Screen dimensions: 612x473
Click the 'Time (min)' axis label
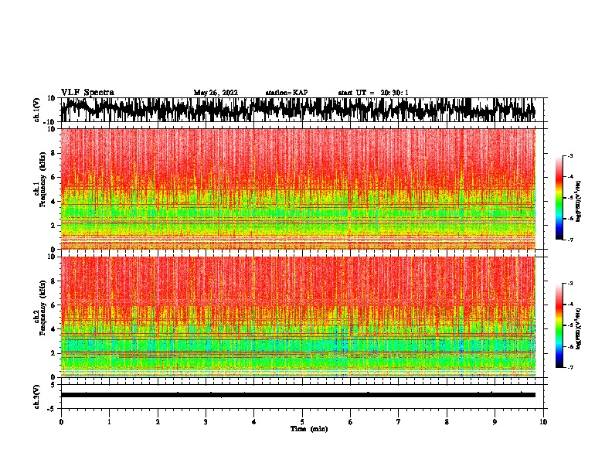[x=309, y=429]
